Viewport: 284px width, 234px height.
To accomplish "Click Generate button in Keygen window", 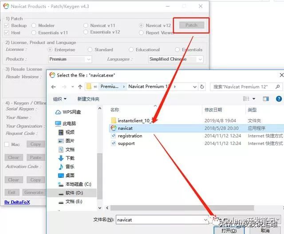I will point(34,192).
